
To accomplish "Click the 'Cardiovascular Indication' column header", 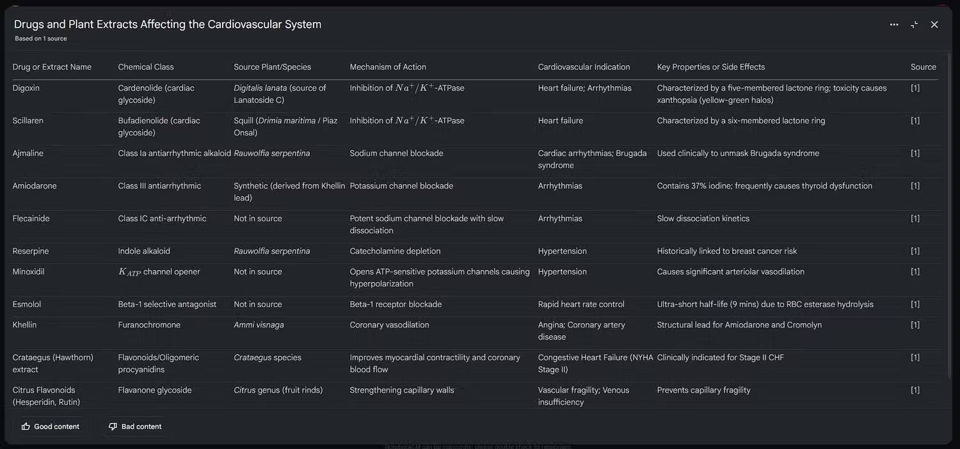I will click(x=583, y=67).
